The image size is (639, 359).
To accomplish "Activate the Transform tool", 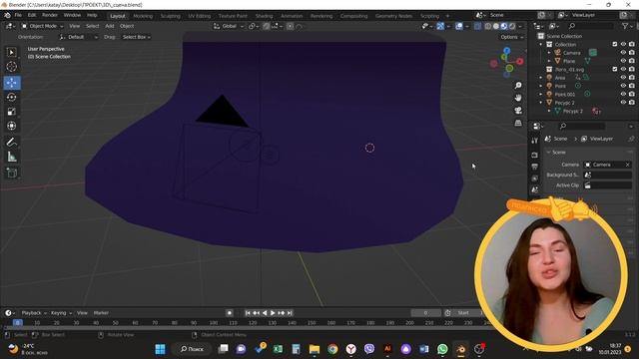I will (x=11, y=126).
